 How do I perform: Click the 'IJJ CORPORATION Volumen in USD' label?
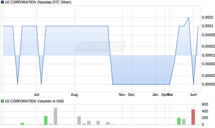pyautogui.click(x=34, y=101)
